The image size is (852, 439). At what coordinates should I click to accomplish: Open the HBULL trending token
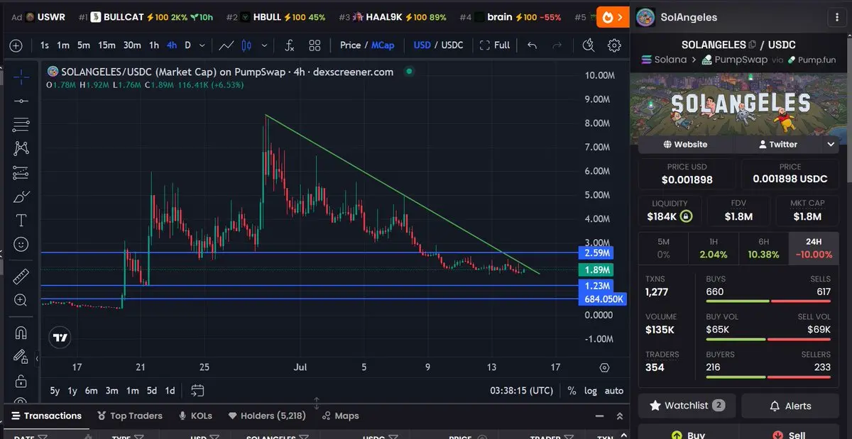tap(275, 17)
